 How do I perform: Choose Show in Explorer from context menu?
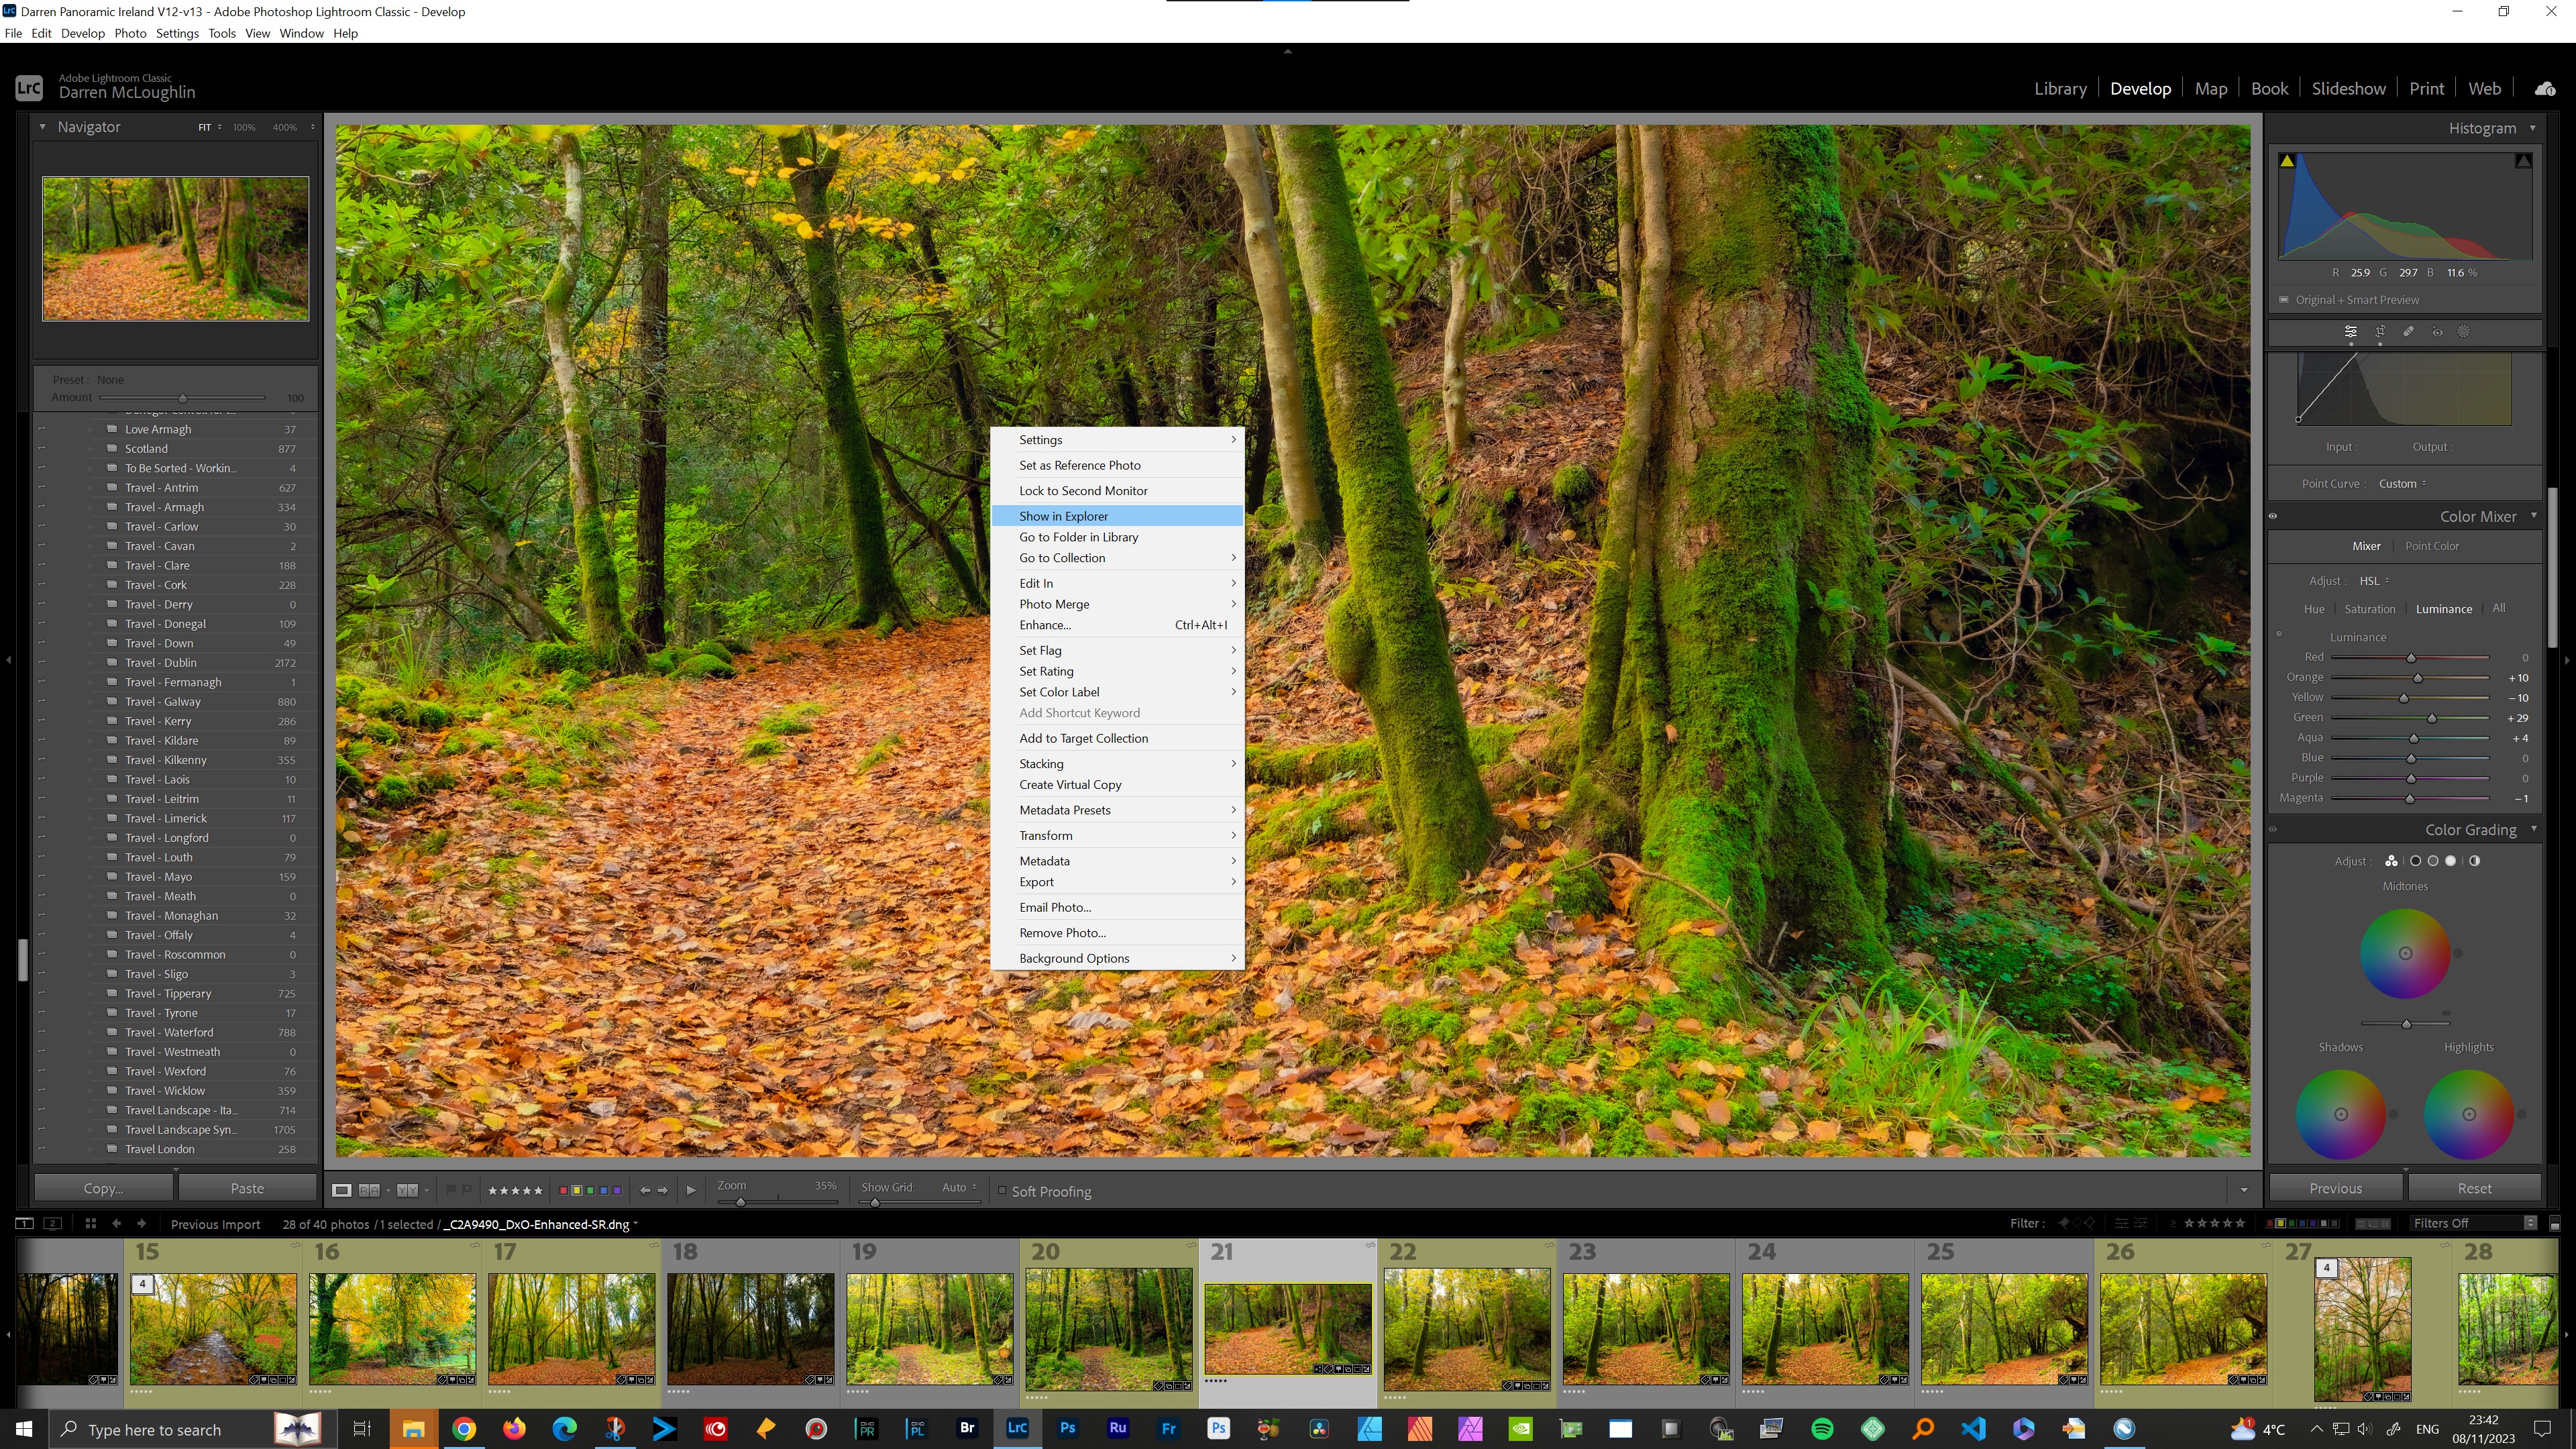point(1117,516)
